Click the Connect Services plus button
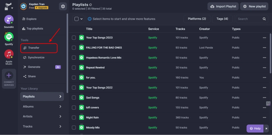 point(9,76)
